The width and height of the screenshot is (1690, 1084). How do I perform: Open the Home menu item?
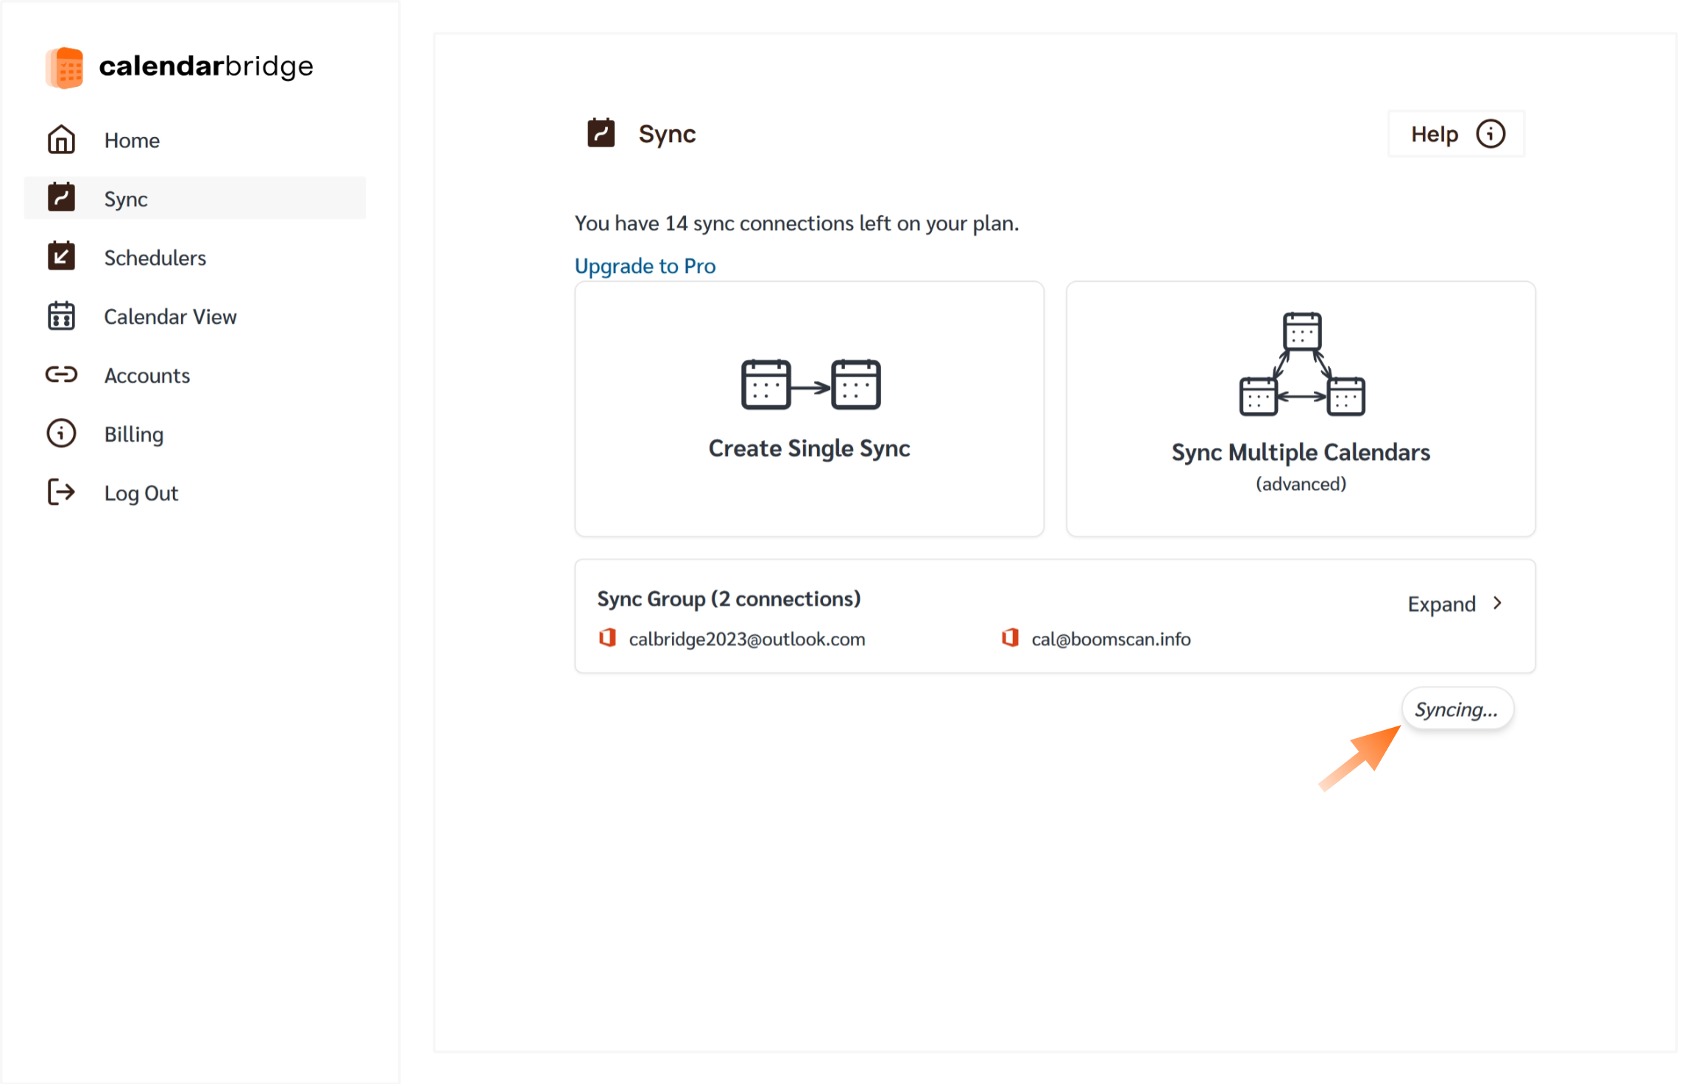point(195,140)
